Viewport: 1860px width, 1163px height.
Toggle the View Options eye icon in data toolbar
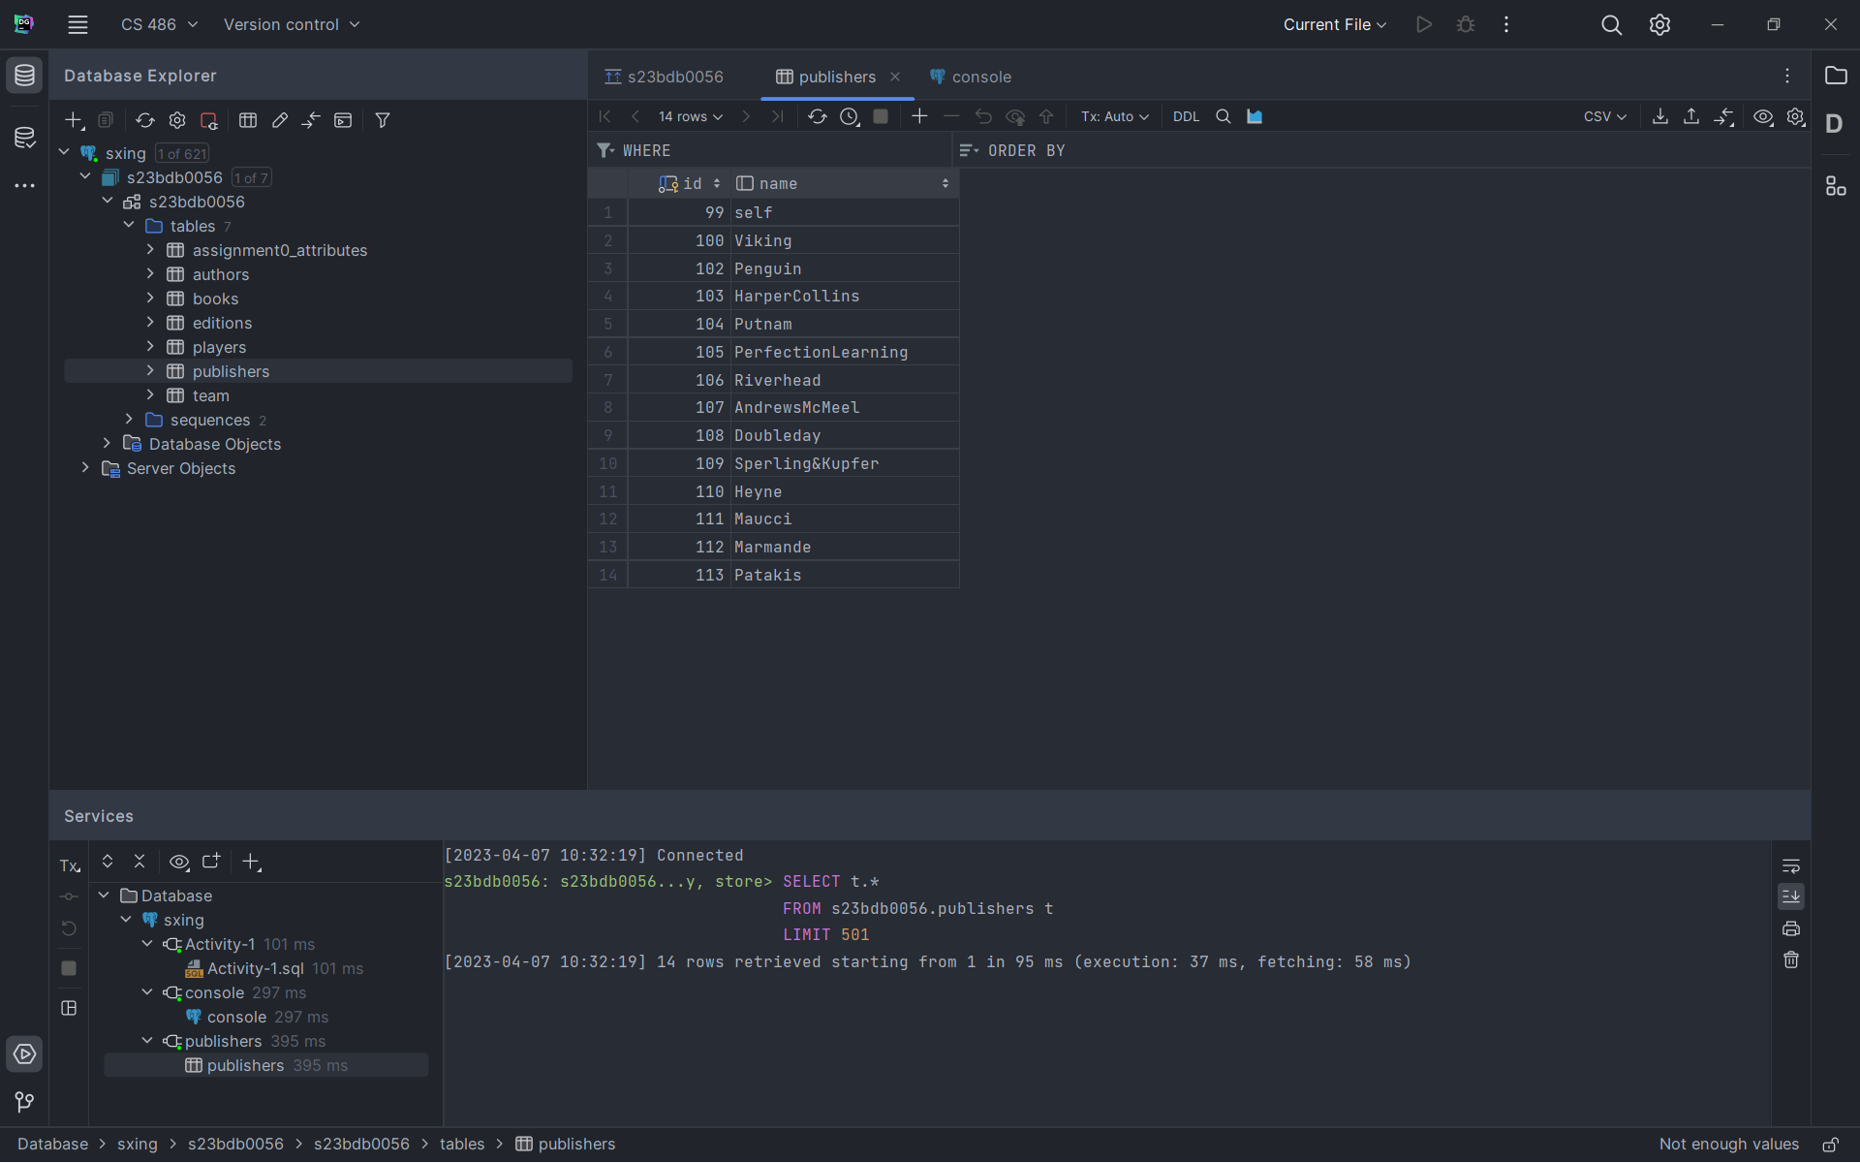(1763, 116)
